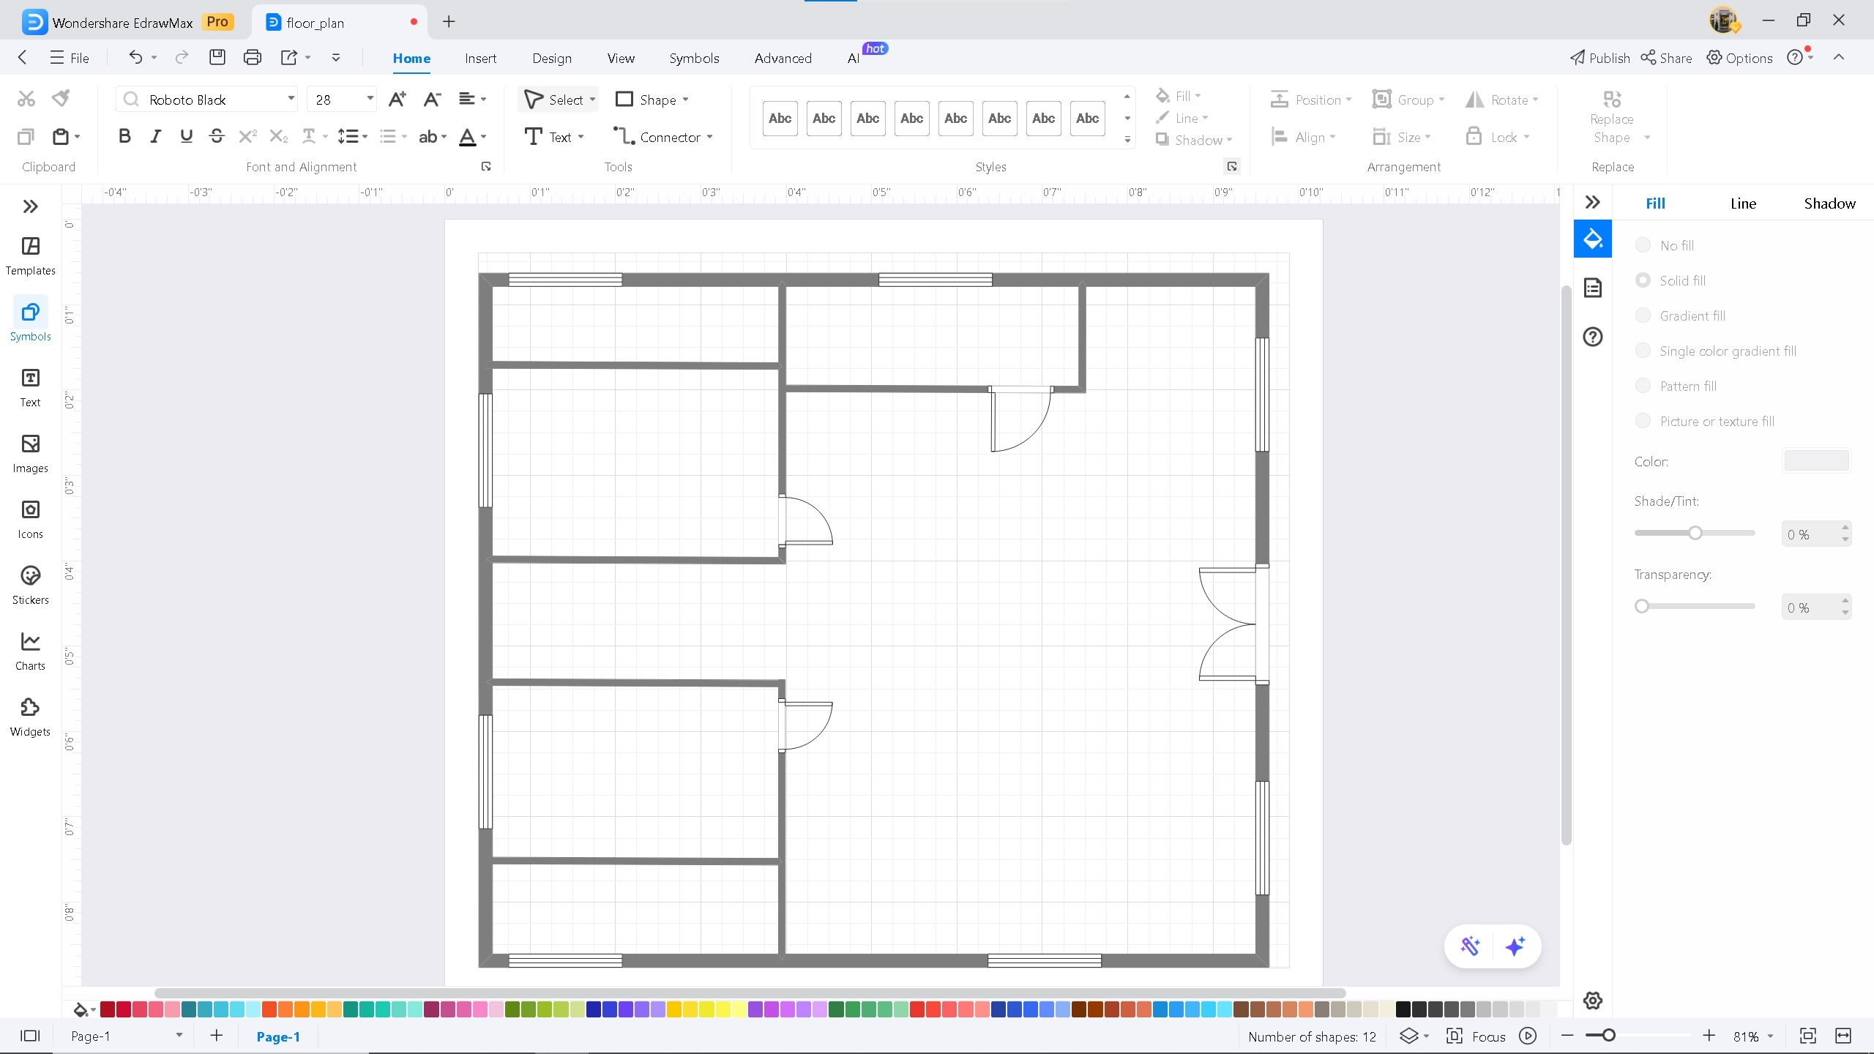Switch to the Advanced ribbon tab
The height and width of the screenshot is (1054, 1874).
point(783,58)
